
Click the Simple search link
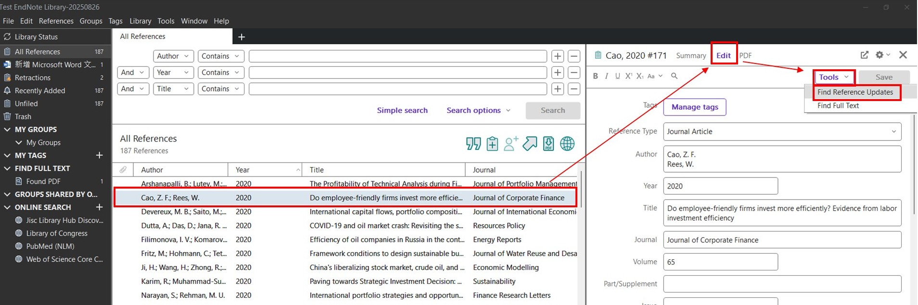(402, 110)
